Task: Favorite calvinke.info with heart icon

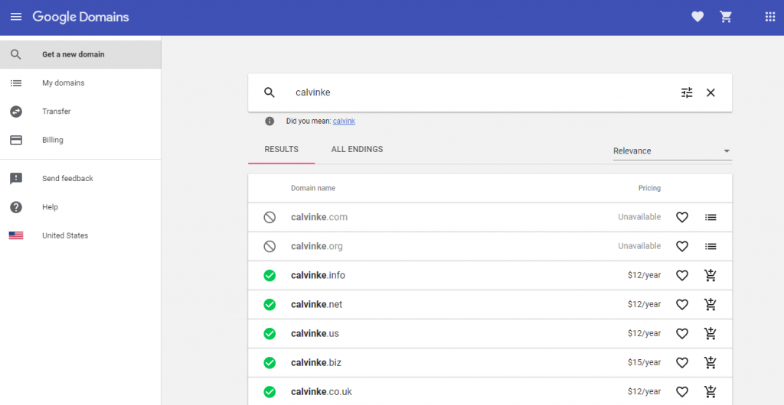Action: point(682,275)
